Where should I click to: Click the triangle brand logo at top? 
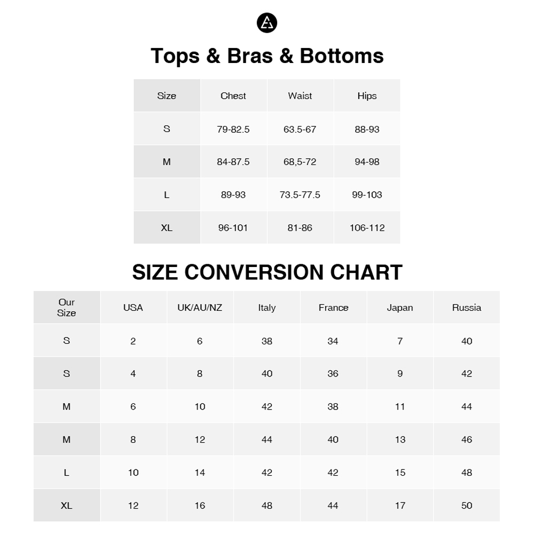pyautogui.click(x=267, y=23)
